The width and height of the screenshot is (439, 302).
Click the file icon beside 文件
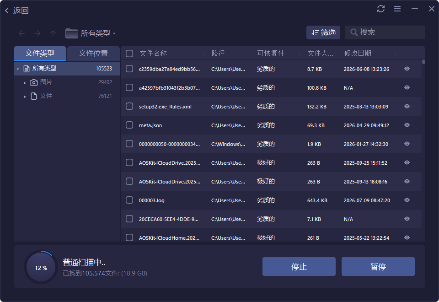(34, 96)
